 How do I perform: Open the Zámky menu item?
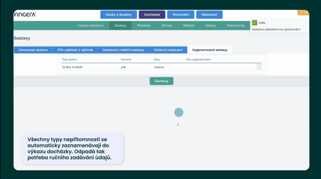click(167, 25)
